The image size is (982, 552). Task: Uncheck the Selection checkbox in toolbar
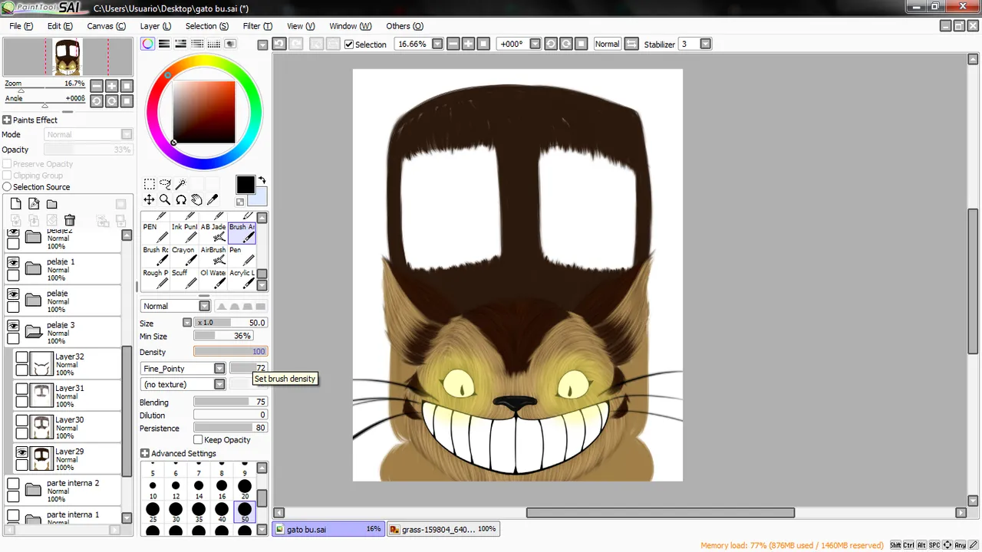[x=349, y=44]
